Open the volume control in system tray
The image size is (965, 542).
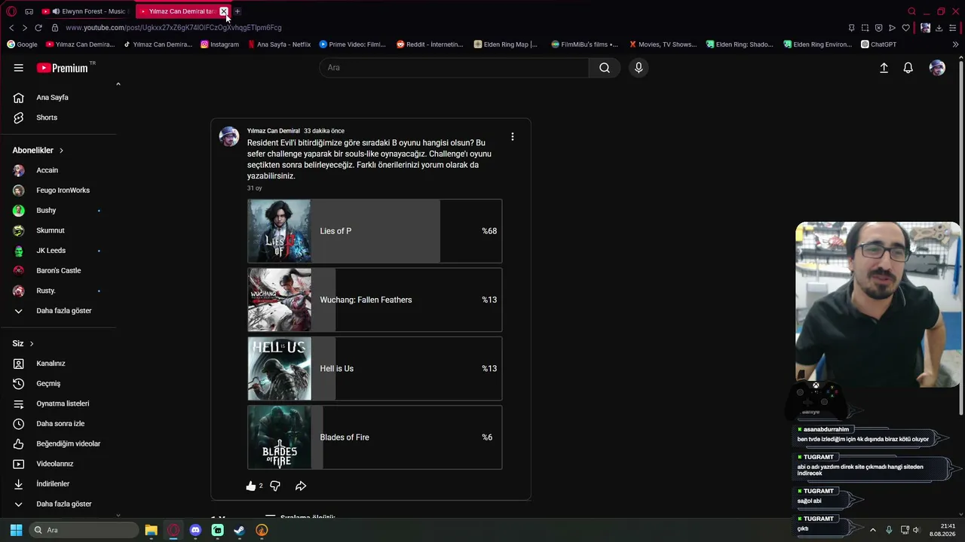[917, 530]
